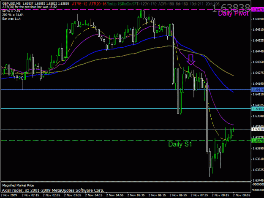Click the 1.63940 price axis label
This screenshot has height=198, width=264.
[x=258, y=116]
